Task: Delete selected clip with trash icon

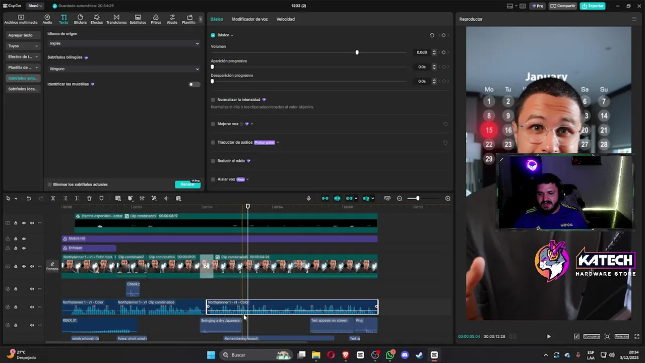Action: 89,199
